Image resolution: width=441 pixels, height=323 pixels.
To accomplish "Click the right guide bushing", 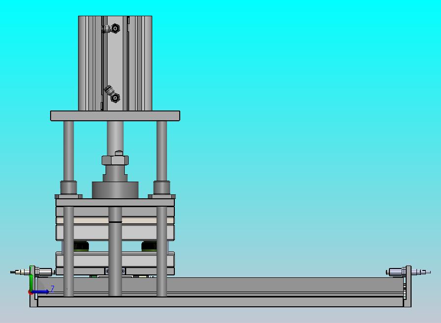I will (162, 188).
